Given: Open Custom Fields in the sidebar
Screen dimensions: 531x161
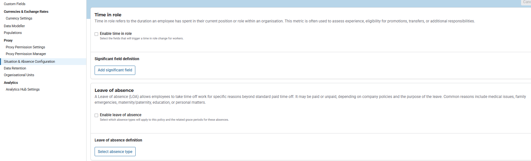Looking at the screenshot, I should (14, 4).
